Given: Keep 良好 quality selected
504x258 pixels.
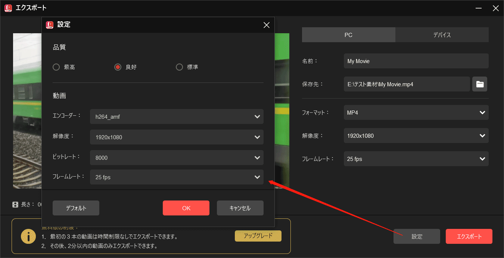Looking at the screenshot, I should [x=118, y=67].
